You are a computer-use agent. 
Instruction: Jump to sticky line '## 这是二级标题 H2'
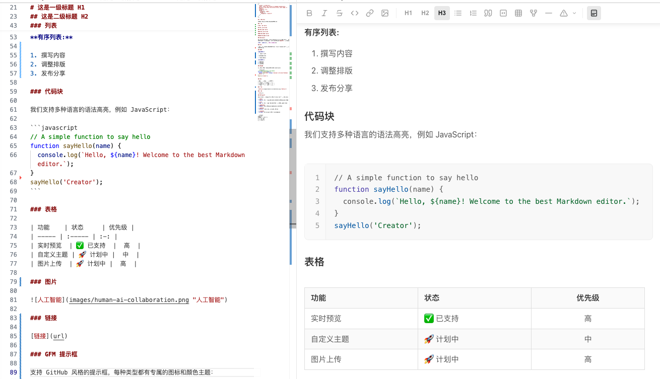coord(59,16)
